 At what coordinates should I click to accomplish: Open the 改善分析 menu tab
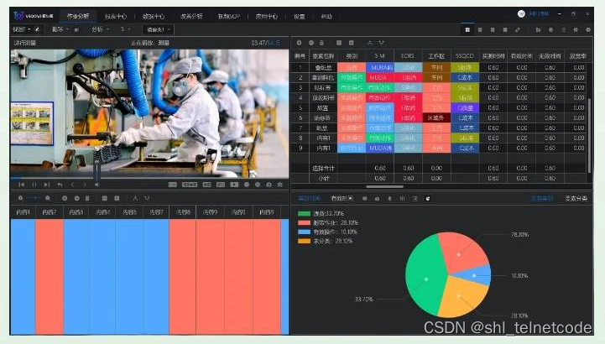[192, 17]
